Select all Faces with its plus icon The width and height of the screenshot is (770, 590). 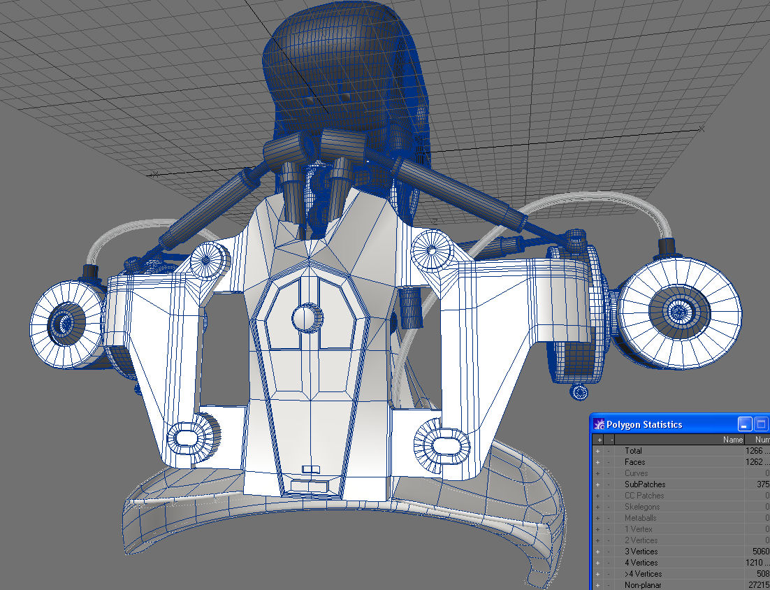click(x=597, y=462)
